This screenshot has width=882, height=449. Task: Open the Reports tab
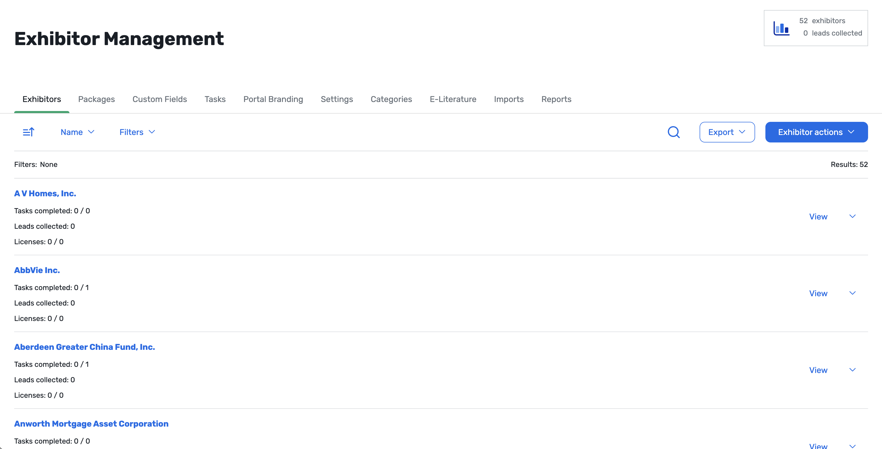556,99
